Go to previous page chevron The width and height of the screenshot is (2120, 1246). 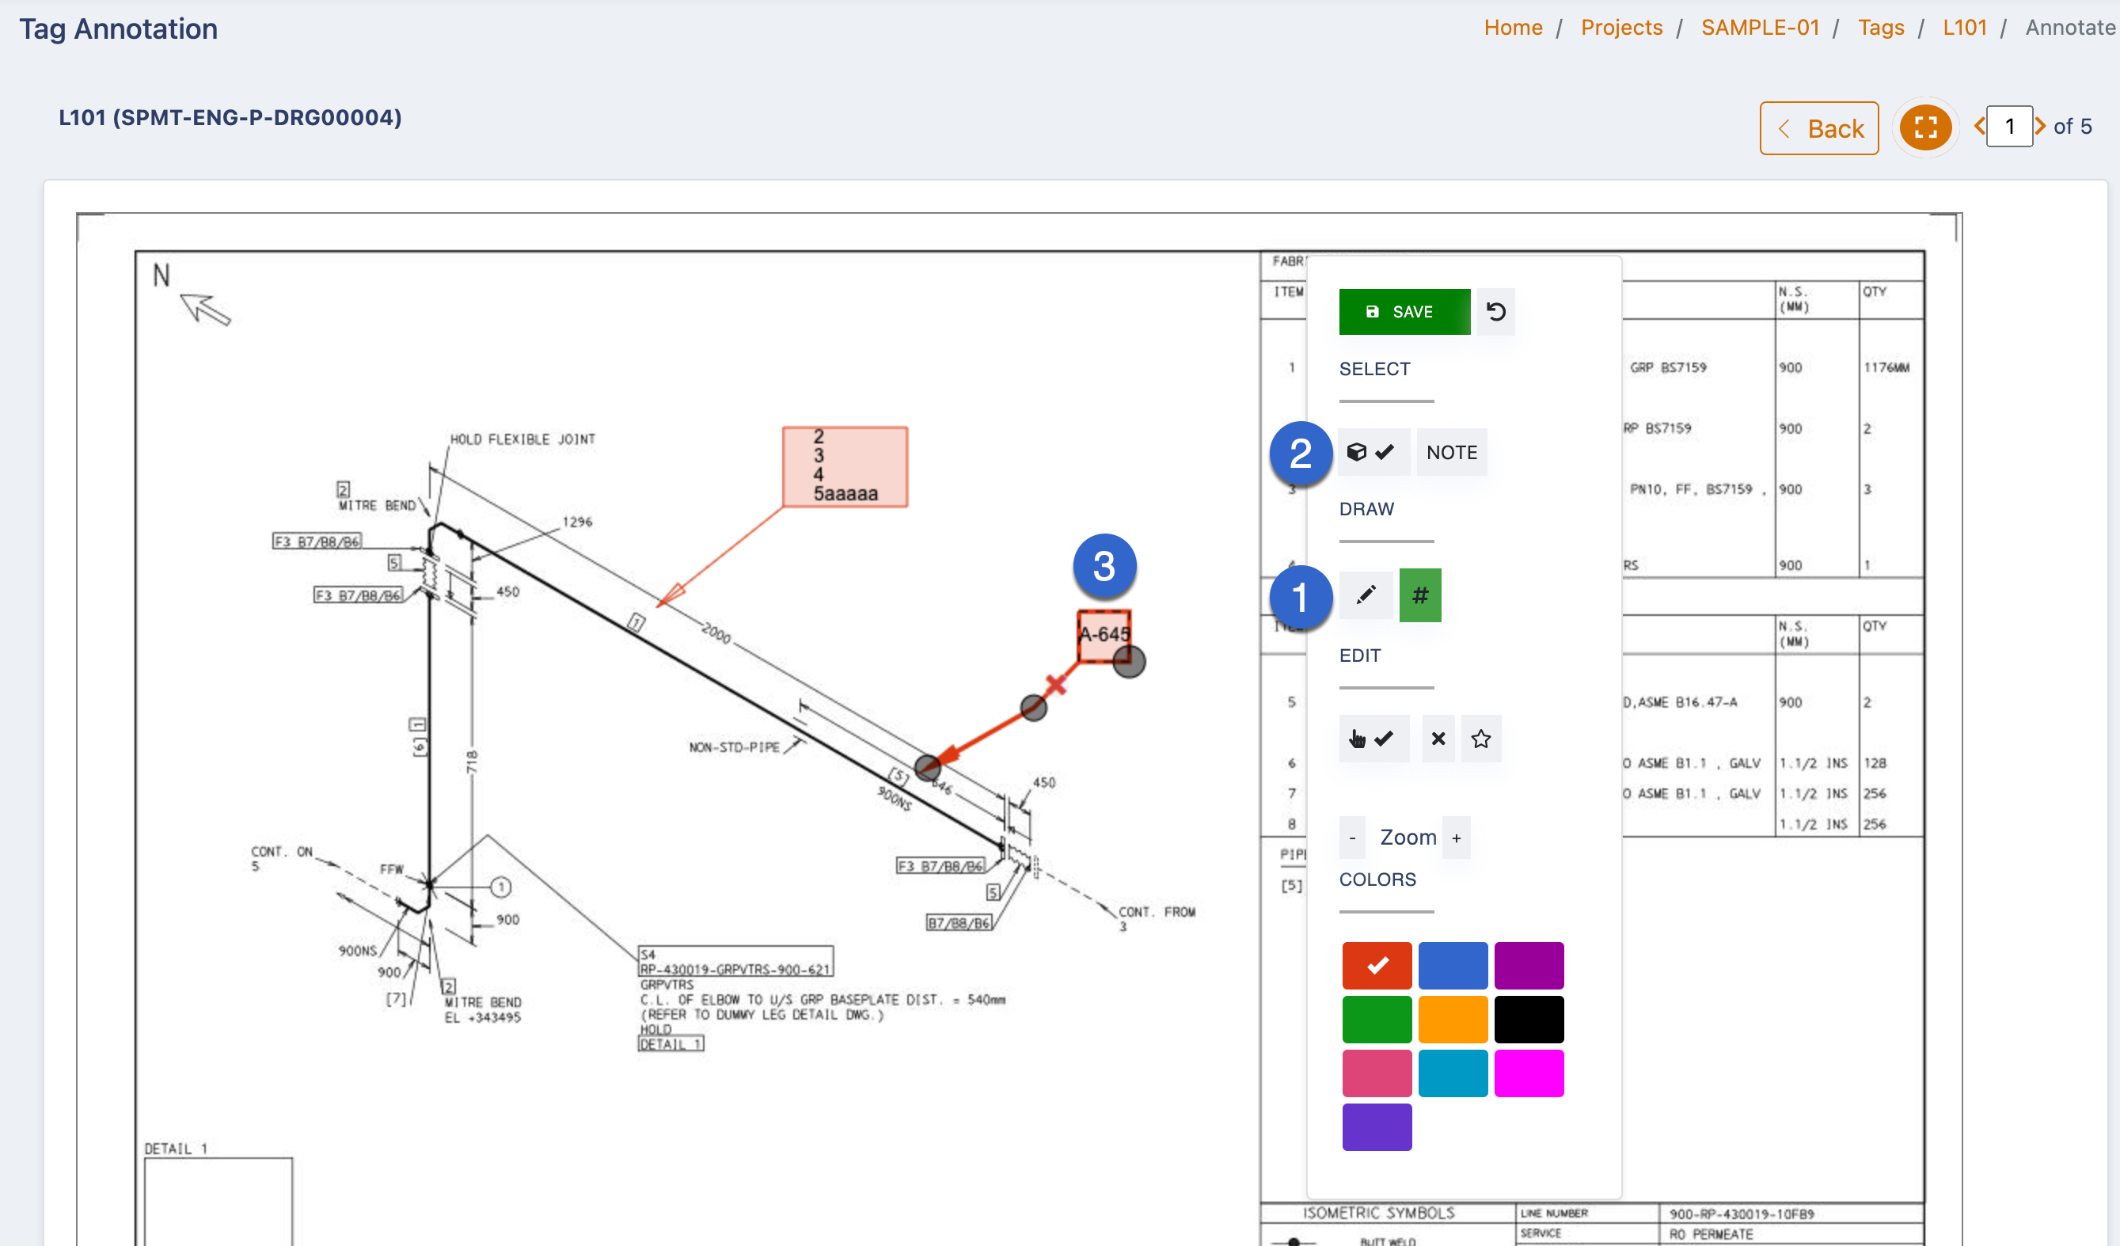1978,126
